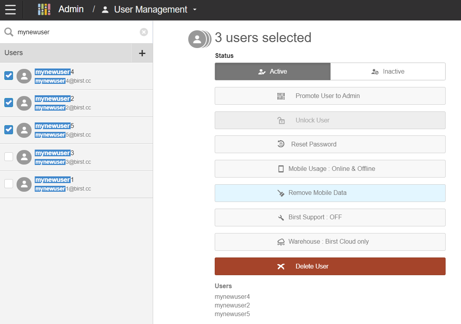461x324 pixels.
Task: Click the Remove Mobile Data button
Action: (330, 193)
